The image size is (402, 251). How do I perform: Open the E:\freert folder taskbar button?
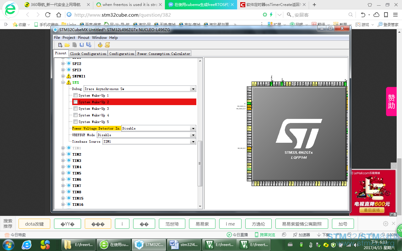click(78, 244)
